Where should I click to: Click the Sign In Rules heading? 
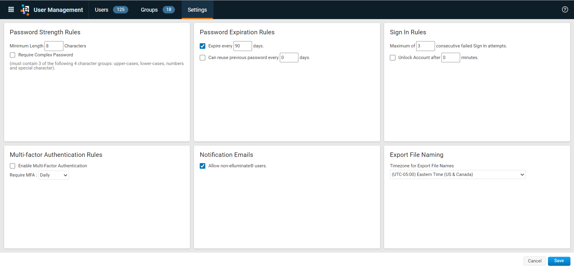pyautogui.click(x=408, y=32)
